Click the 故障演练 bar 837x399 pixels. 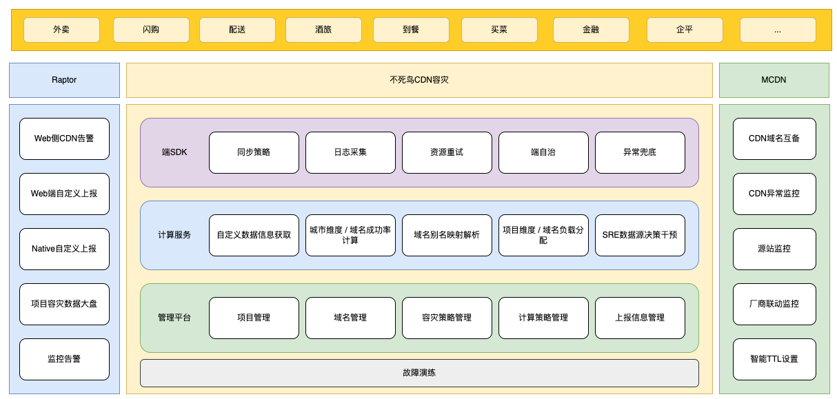coord(419,373)
